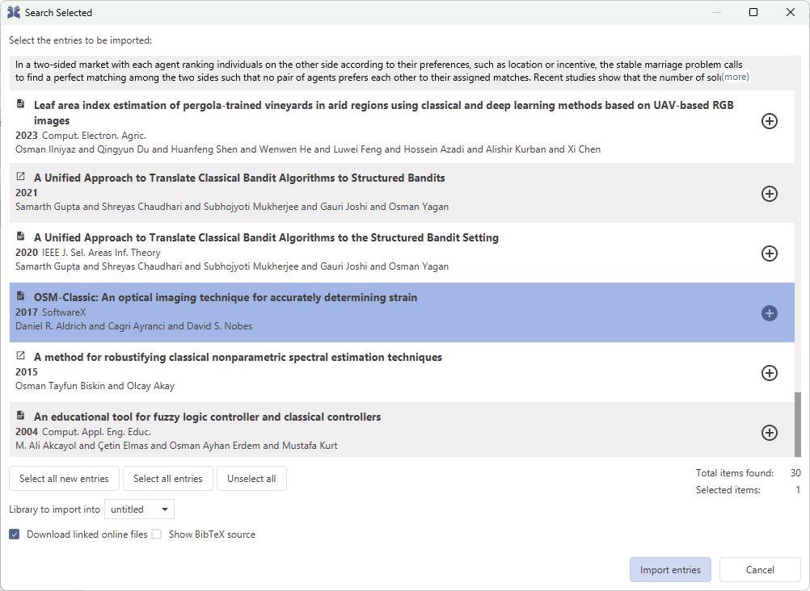Open external link icon of 2021 Structured Bandits entry

tap(21, 177)
